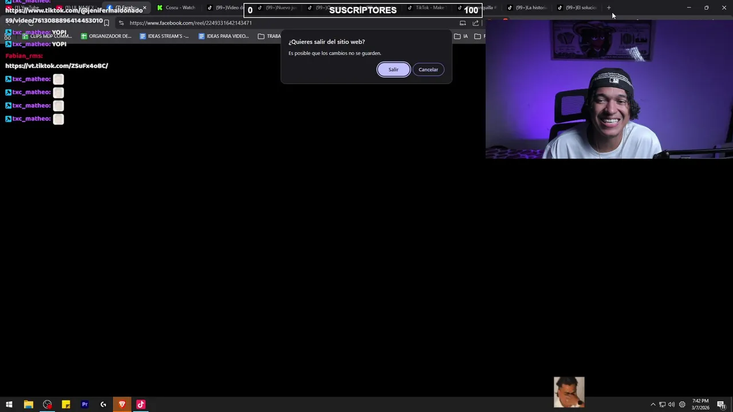Screen dimensions: 733x412
Task: Click the share icon in address bar
Action: pos(476,23)
